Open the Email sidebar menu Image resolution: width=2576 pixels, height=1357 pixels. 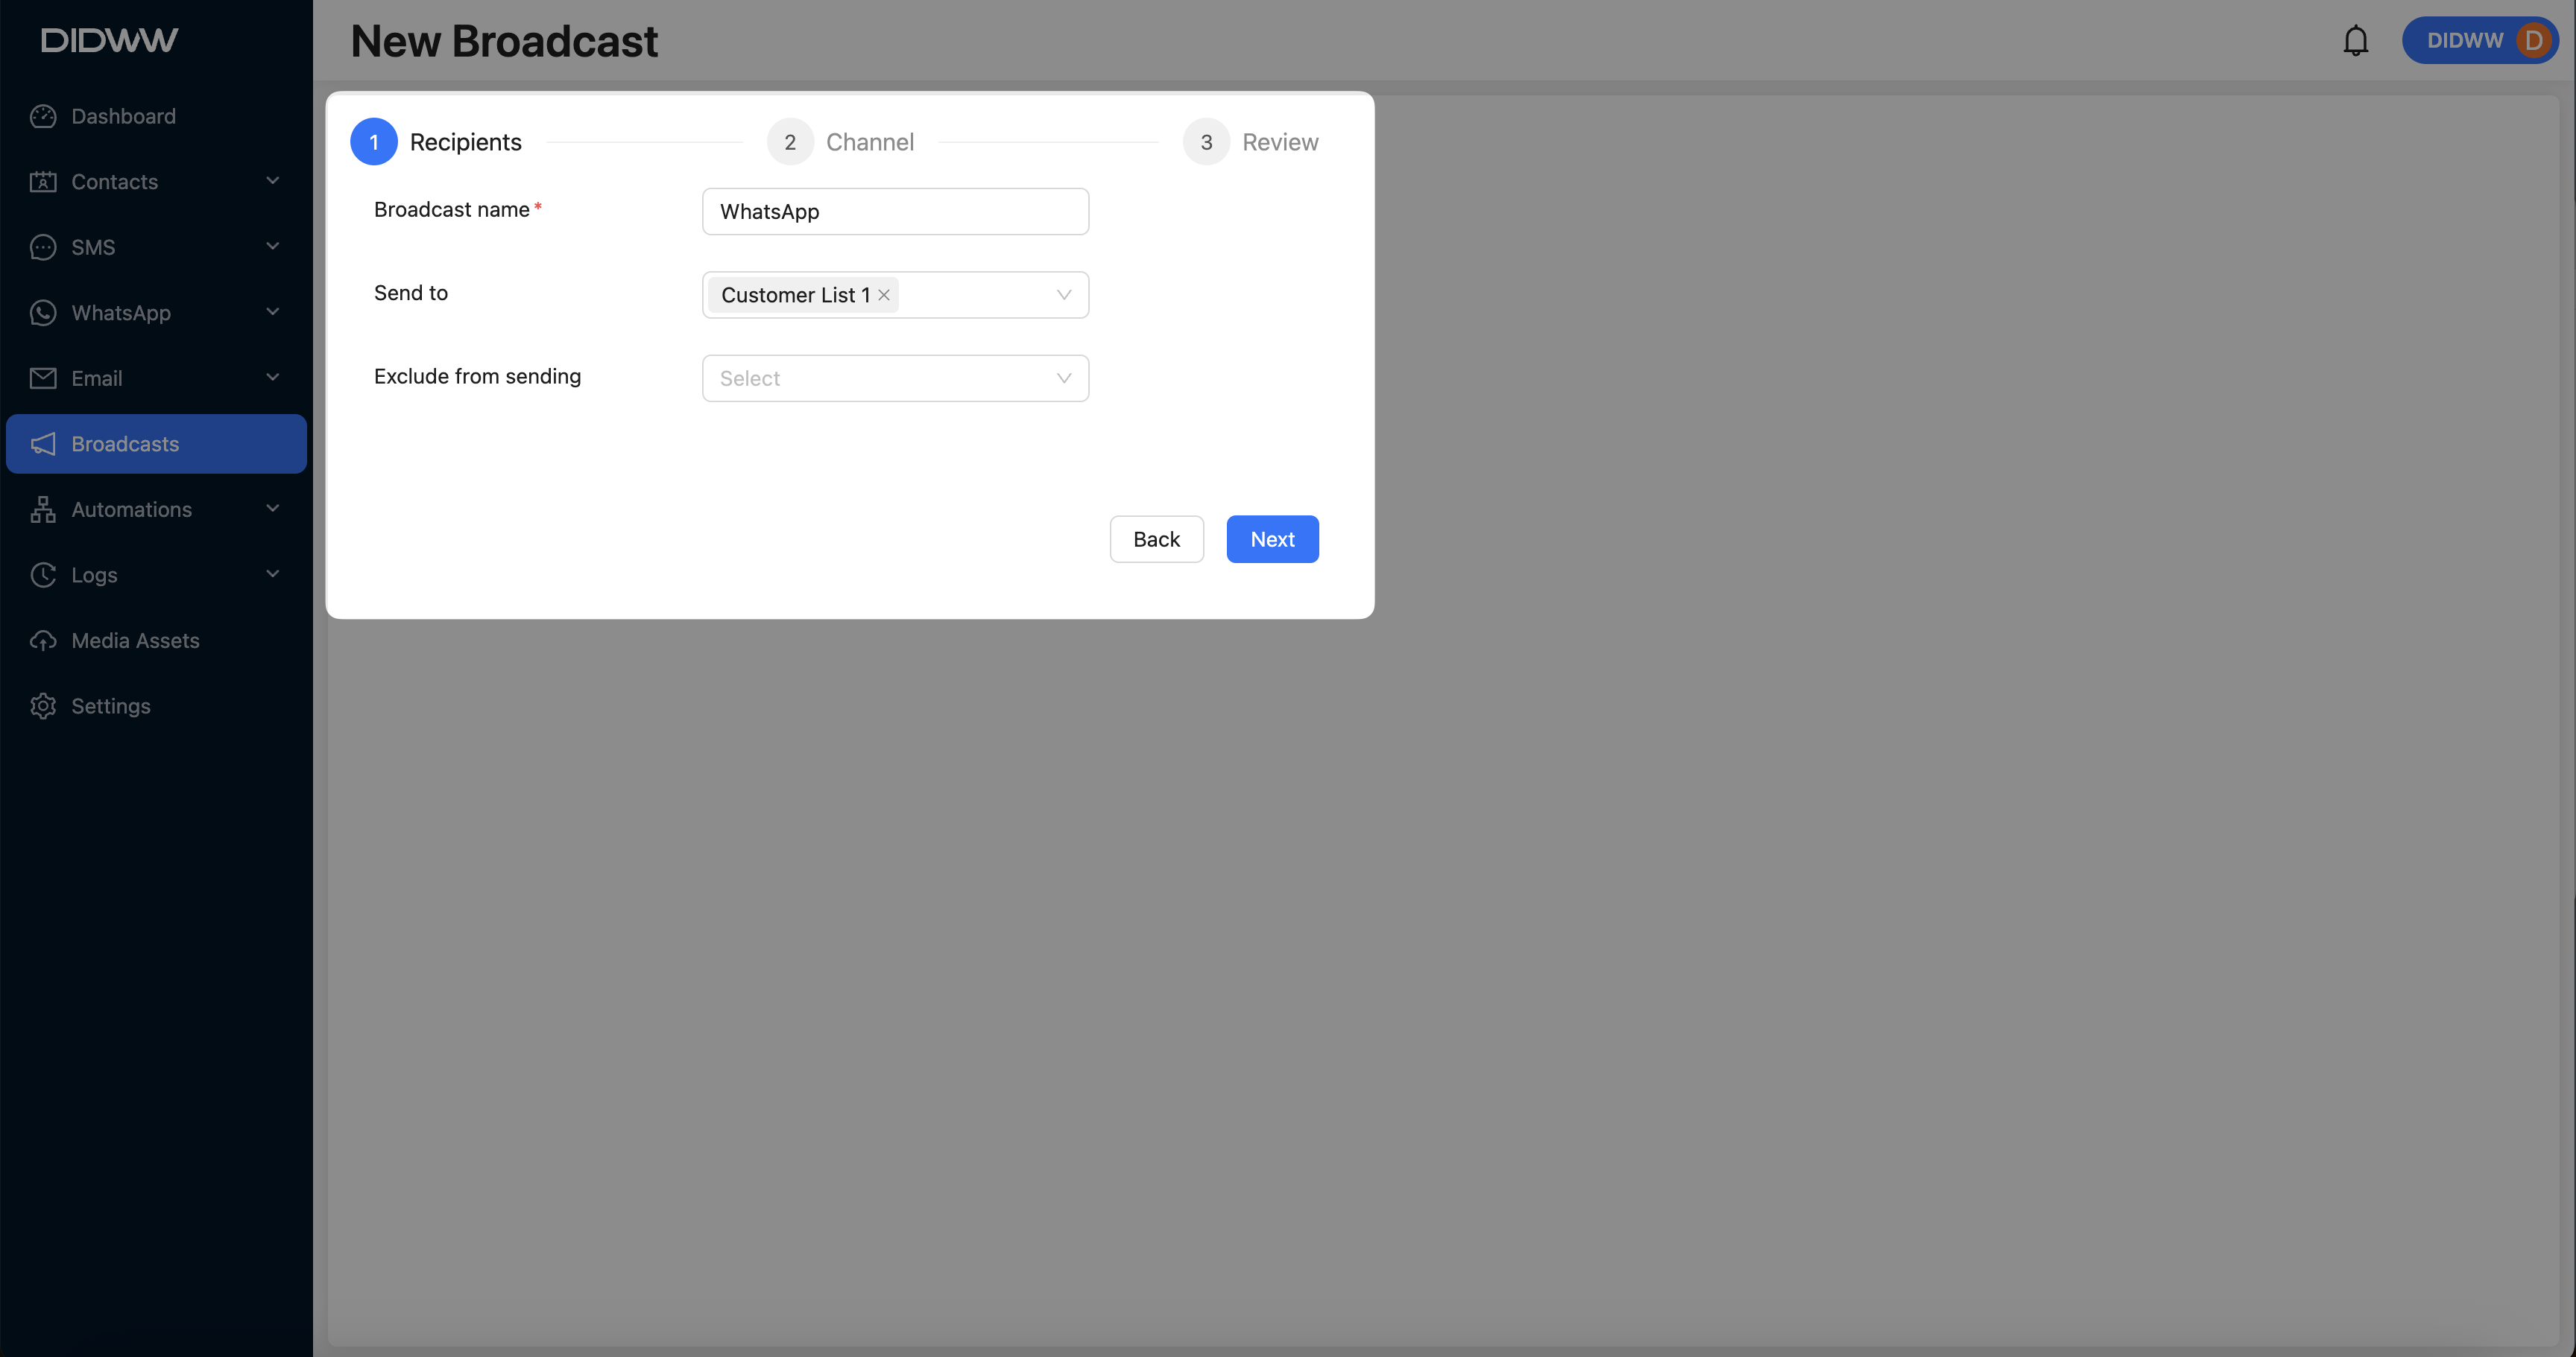(272, 378)
